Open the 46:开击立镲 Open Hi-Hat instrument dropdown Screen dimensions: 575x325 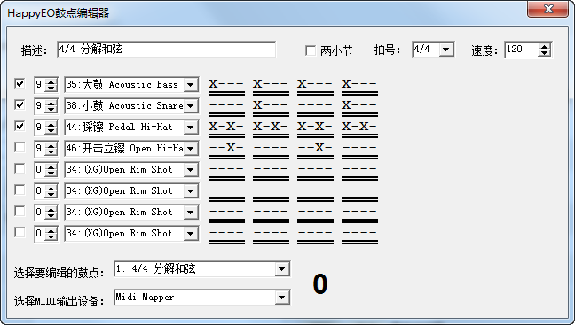coord(190,149)
